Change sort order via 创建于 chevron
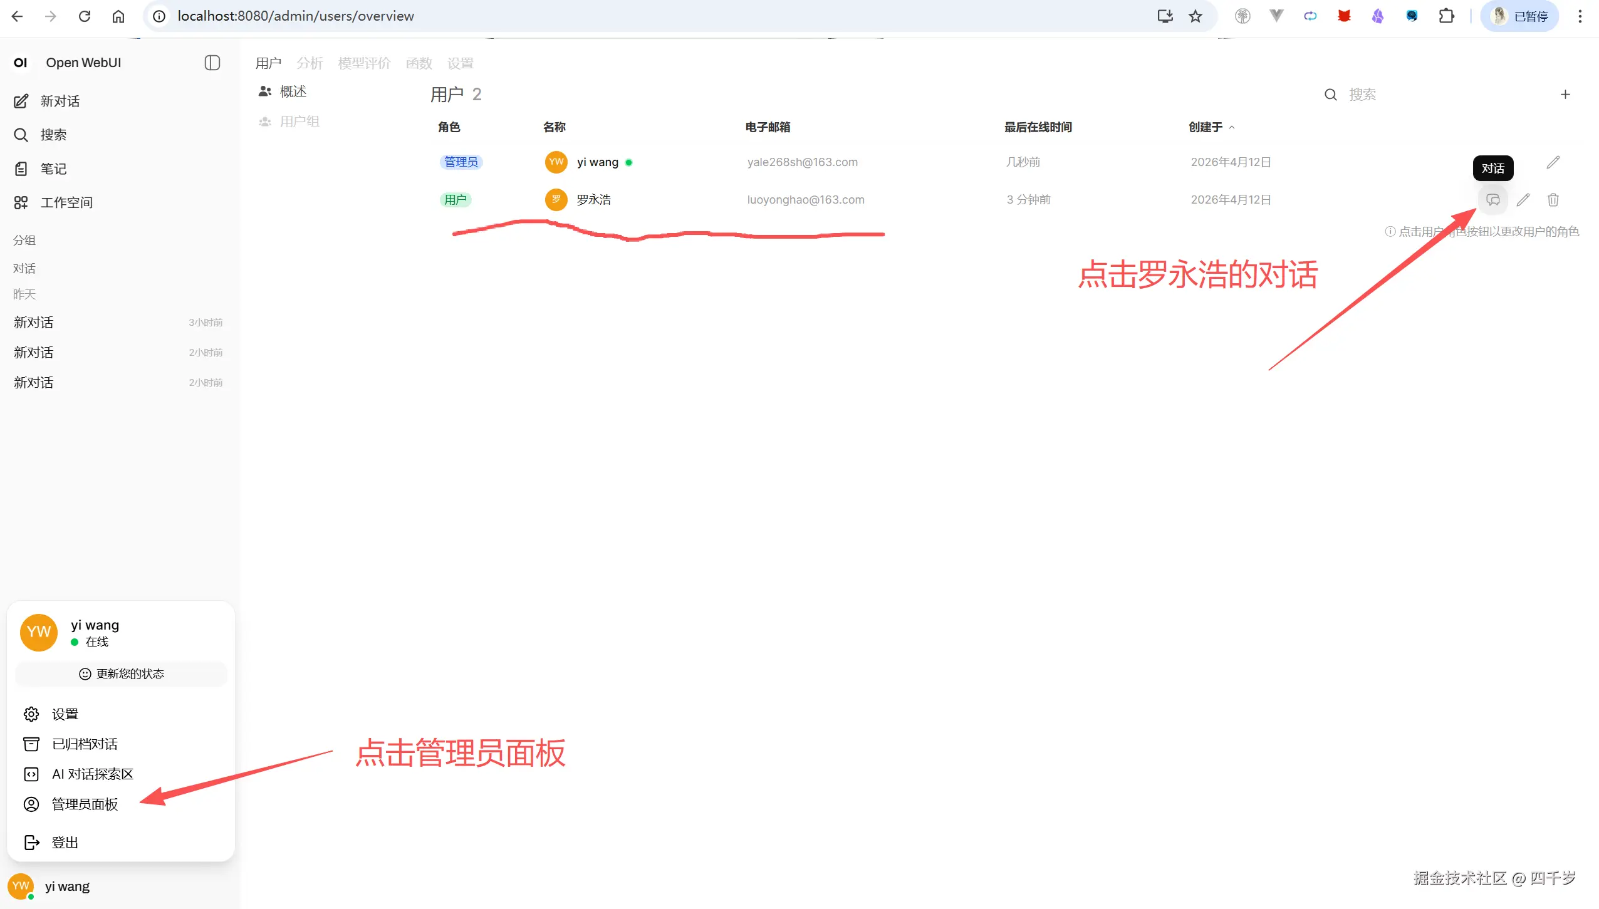1599x909 pixels. pos(1232,127)
